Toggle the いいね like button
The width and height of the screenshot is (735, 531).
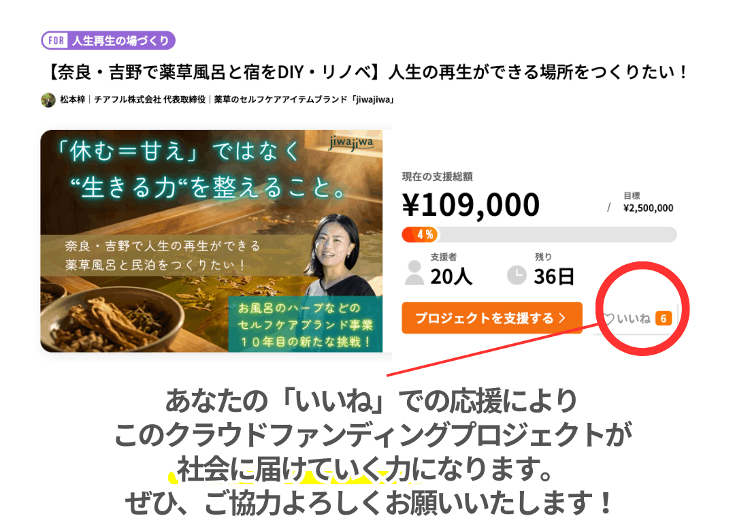coord(635,319)
